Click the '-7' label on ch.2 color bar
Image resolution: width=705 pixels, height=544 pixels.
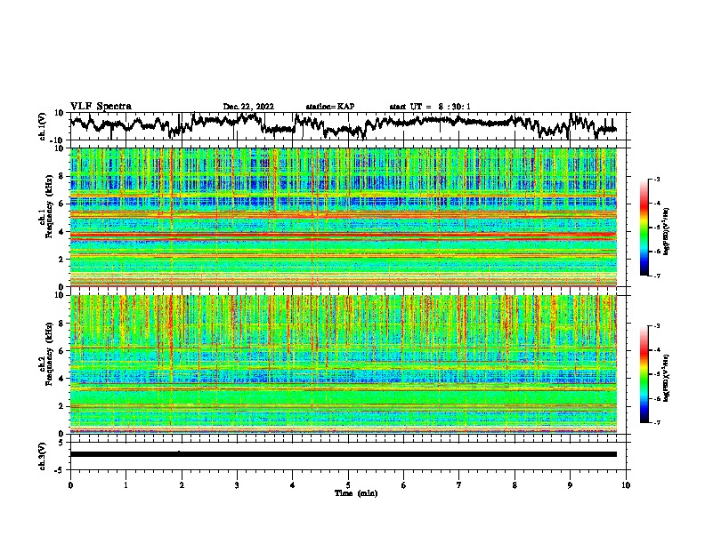click(657, 422)
